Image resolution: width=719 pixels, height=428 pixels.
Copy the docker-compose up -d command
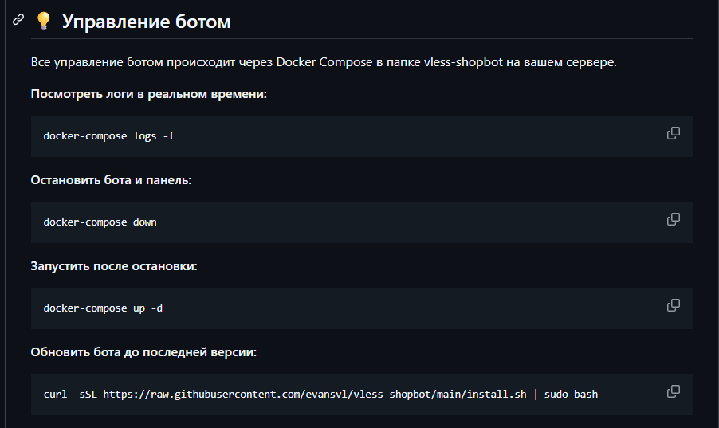pos(674,305)
